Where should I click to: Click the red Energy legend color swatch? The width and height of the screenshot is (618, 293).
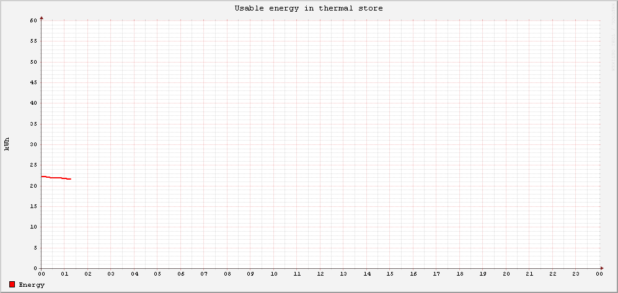click(12, 284)
